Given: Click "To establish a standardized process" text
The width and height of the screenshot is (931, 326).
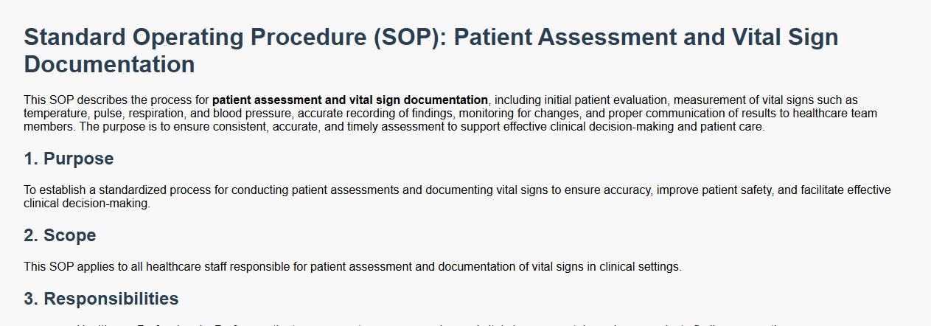Looking at the screenshot, I should pos(116,190).
